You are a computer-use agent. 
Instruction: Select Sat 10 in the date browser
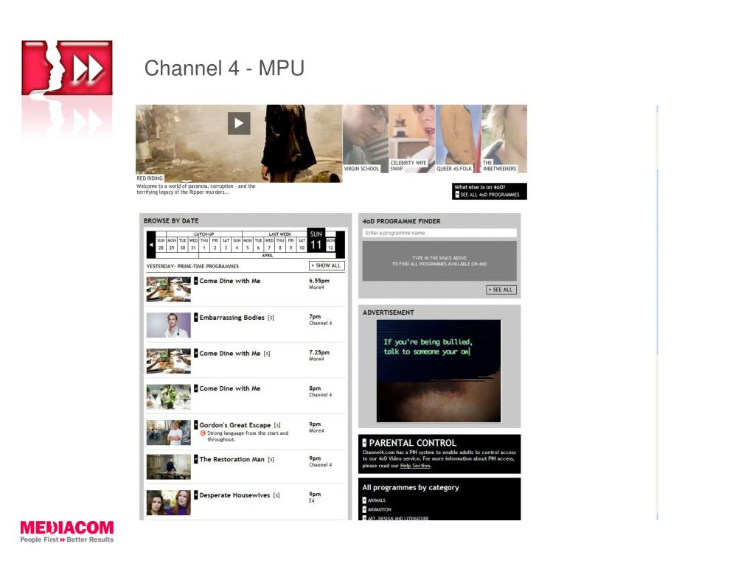[302, 244]
